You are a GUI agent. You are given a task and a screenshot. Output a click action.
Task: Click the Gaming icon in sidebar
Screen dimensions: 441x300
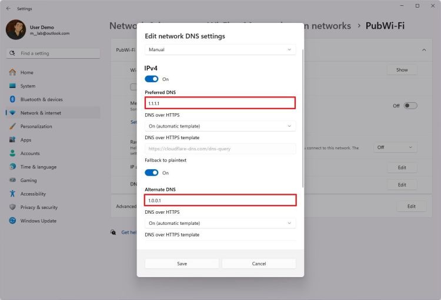(12, 180)
